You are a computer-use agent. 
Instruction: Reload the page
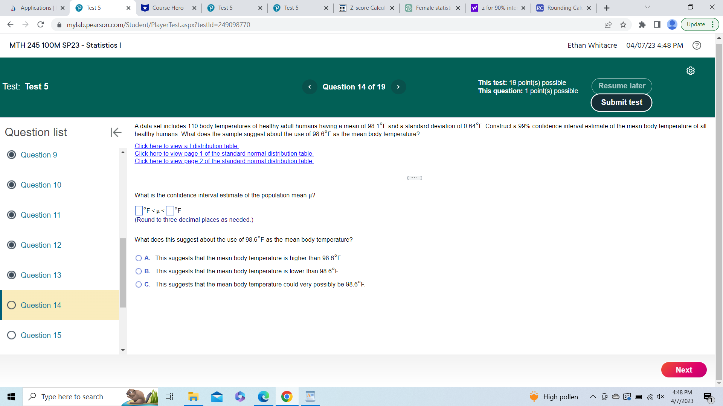click(x=41, y=25)
